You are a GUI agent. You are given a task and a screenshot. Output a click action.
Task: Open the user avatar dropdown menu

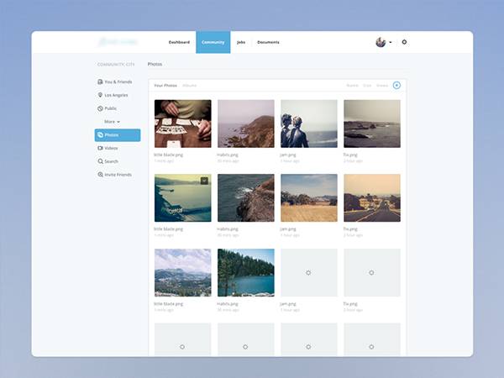pos(384,42)
